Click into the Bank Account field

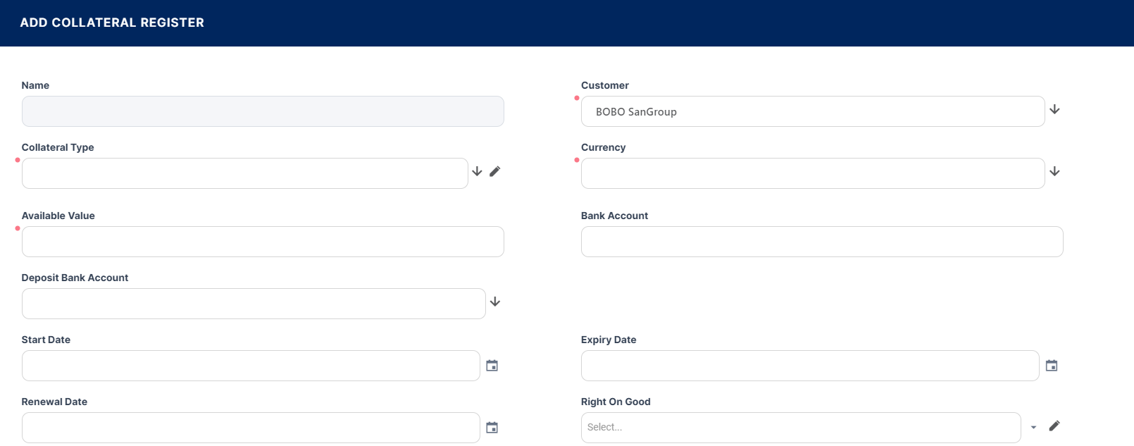tap(821, 242)
